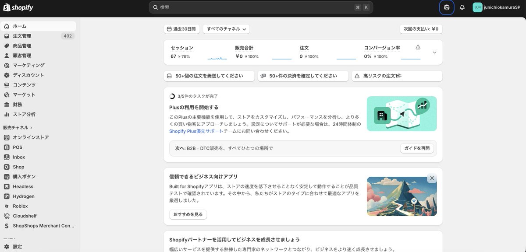This screenshot has height=252, width=526.
Task: Click the 顧客管理 person icon
Action: pos(7,56)
